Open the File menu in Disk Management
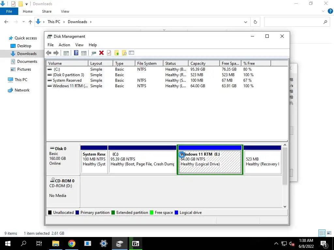The height and width of the screenshot is (250, 334). [x=51, y=45]
